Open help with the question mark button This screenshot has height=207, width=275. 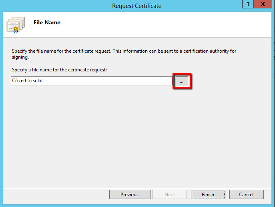248,4
